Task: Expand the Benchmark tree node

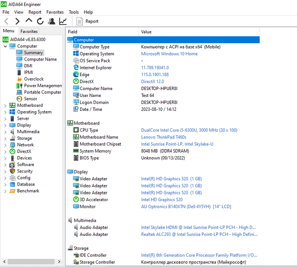Action: (5, 191)
